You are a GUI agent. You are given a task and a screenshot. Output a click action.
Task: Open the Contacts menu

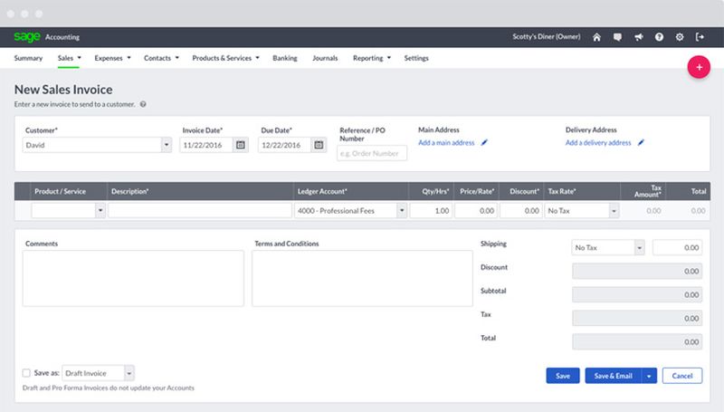[x=161, y=58]
